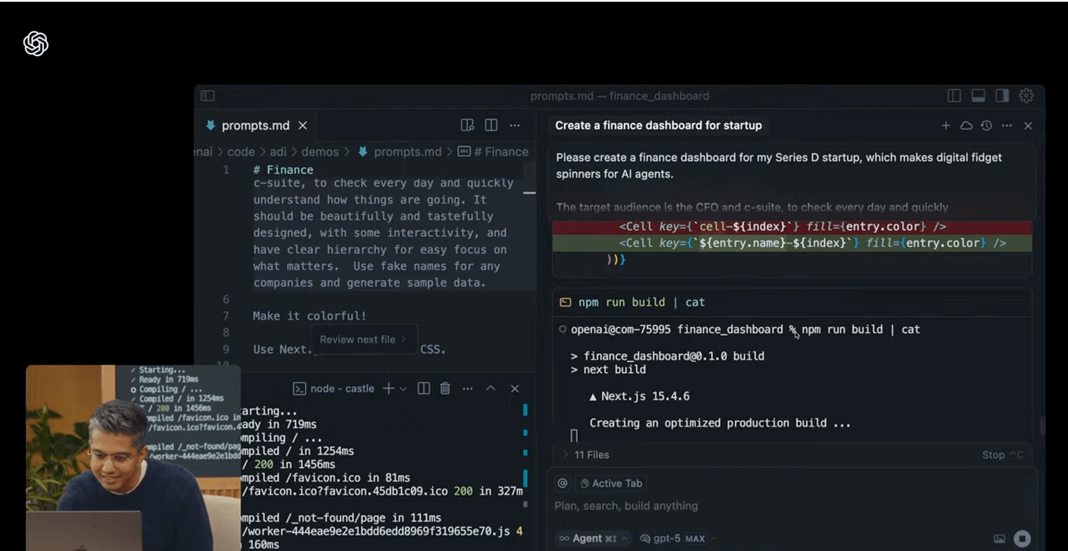
Task: Select 'node - castle' terminal label
Action: pyautogui.click(x=342, y=389)
